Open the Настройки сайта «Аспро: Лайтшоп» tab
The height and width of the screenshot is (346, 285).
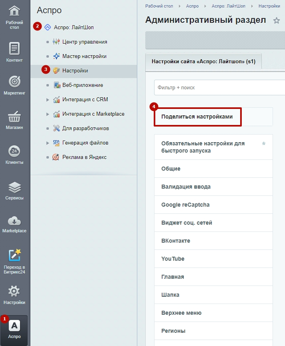pos(203,61)
